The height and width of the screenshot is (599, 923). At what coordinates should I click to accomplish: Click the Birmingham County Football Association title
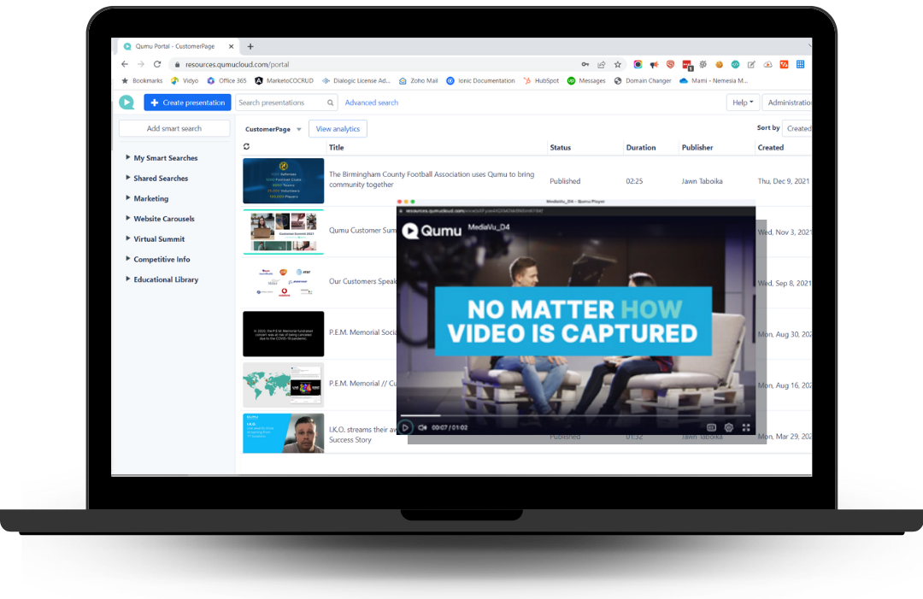(x=432, y=179)
